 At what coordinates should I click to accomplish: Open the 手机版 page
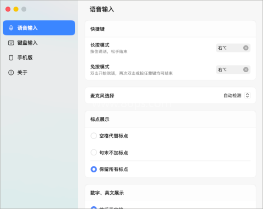(x=39, y=57)
